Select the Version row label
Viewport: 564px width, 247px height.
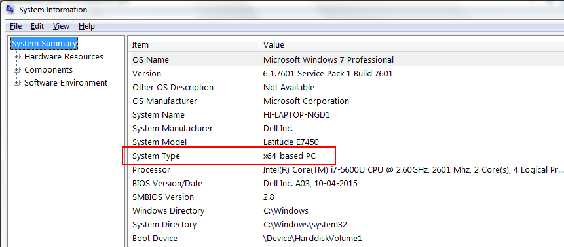[x=147, y=74]
